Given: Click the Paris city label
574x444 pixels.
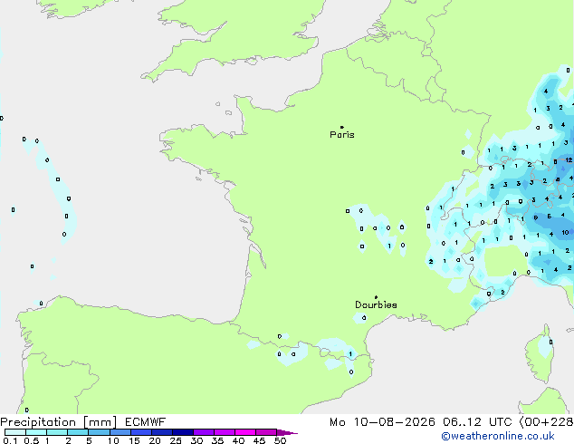Looking at the screenshot, I should pyautogui.click(x=342, y=135).
